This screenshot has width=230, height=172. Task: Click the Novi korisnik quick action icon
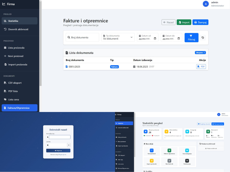pyautogui.click(x=169, y=161)
